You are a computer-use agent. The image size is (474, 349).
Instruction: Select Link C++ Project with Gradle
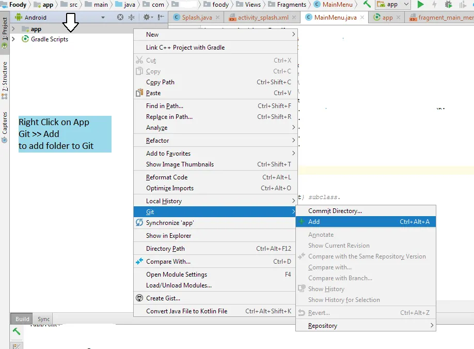pos(215,48)
